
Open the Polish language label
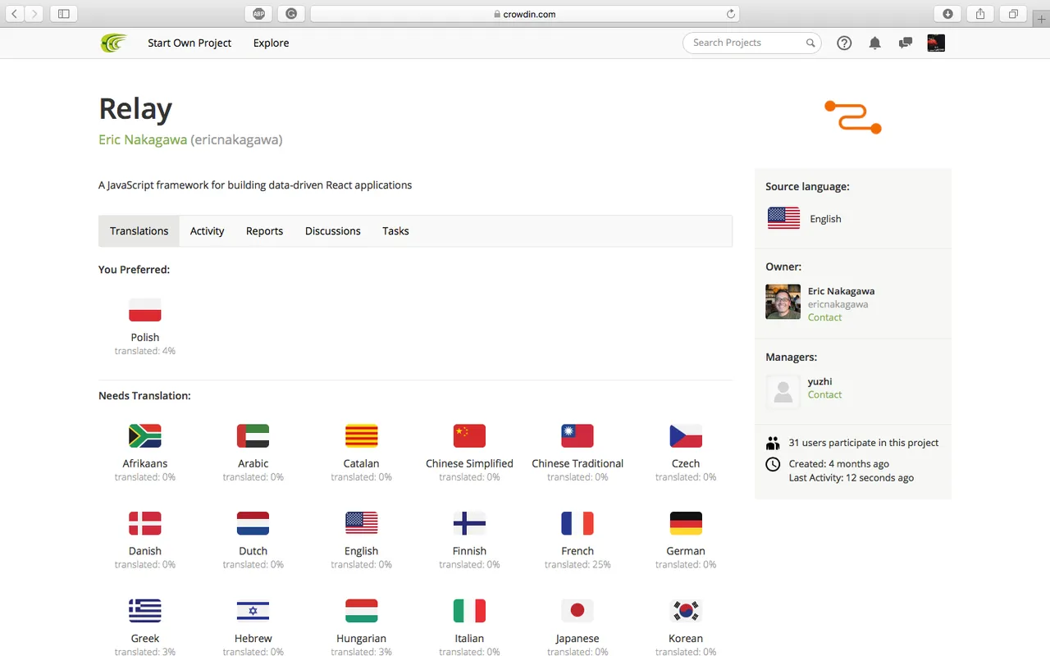pos(145,337)
